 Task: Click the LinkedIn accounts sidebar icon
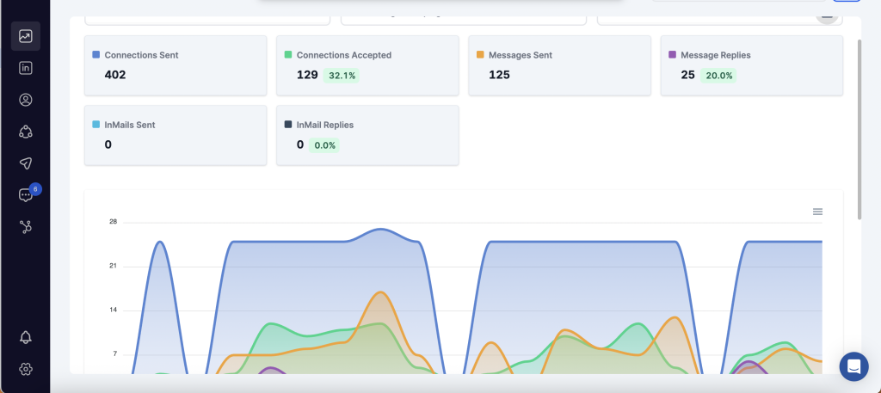[x=26, y=68]
